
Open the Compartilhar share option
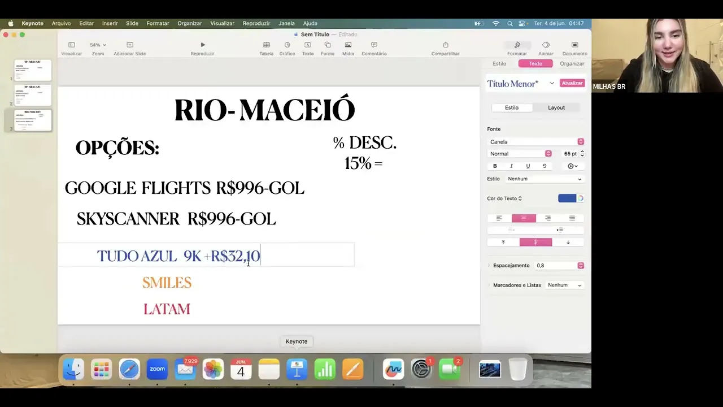[445, 49]
